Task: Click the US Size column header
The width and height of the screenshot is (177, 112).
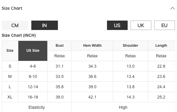Action: [x=33, y=51]
